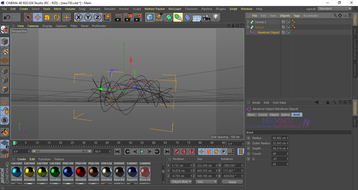Open the Bend deformer icon
This screenshot has width=358, height=190.
pos(187,17)
